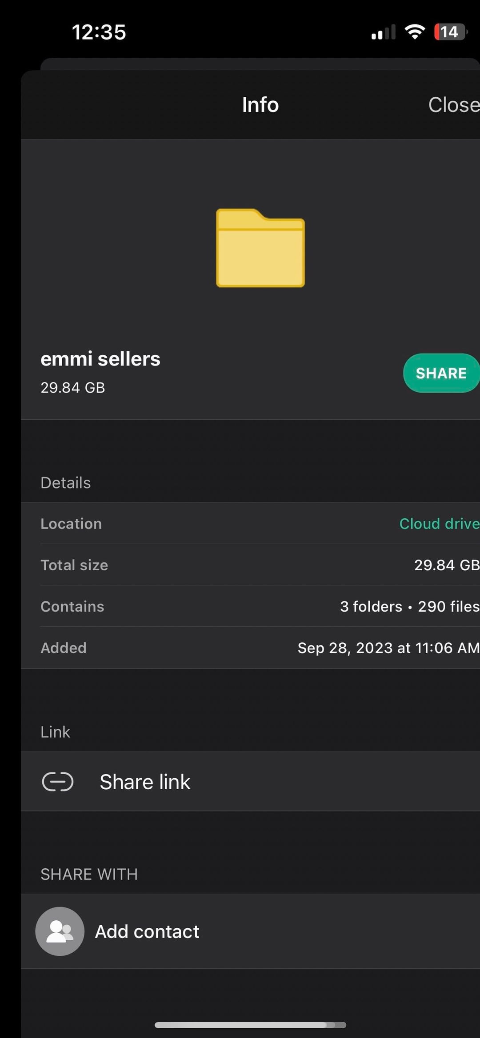
Task: Tap the yellow folder icon
Action: (260, 249)
